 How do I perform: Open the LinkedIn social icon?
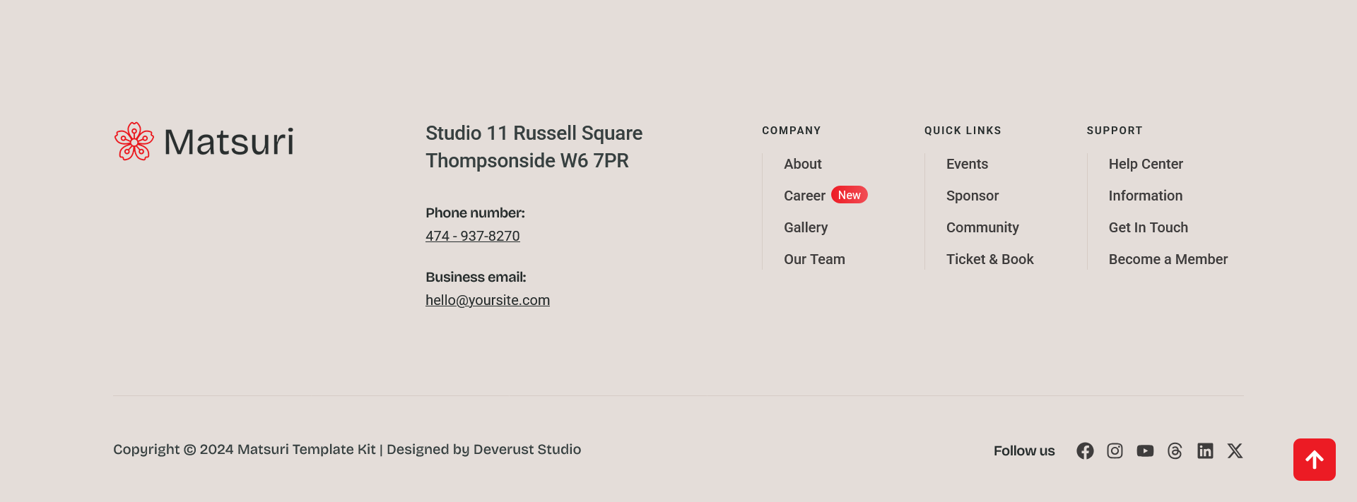click(x=1205, y=451)
